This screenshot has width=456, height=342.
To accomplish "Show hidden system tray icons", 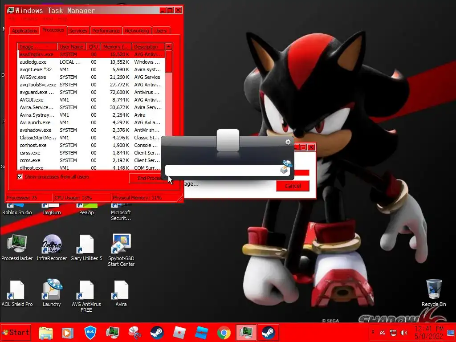I will pos(373,332).
